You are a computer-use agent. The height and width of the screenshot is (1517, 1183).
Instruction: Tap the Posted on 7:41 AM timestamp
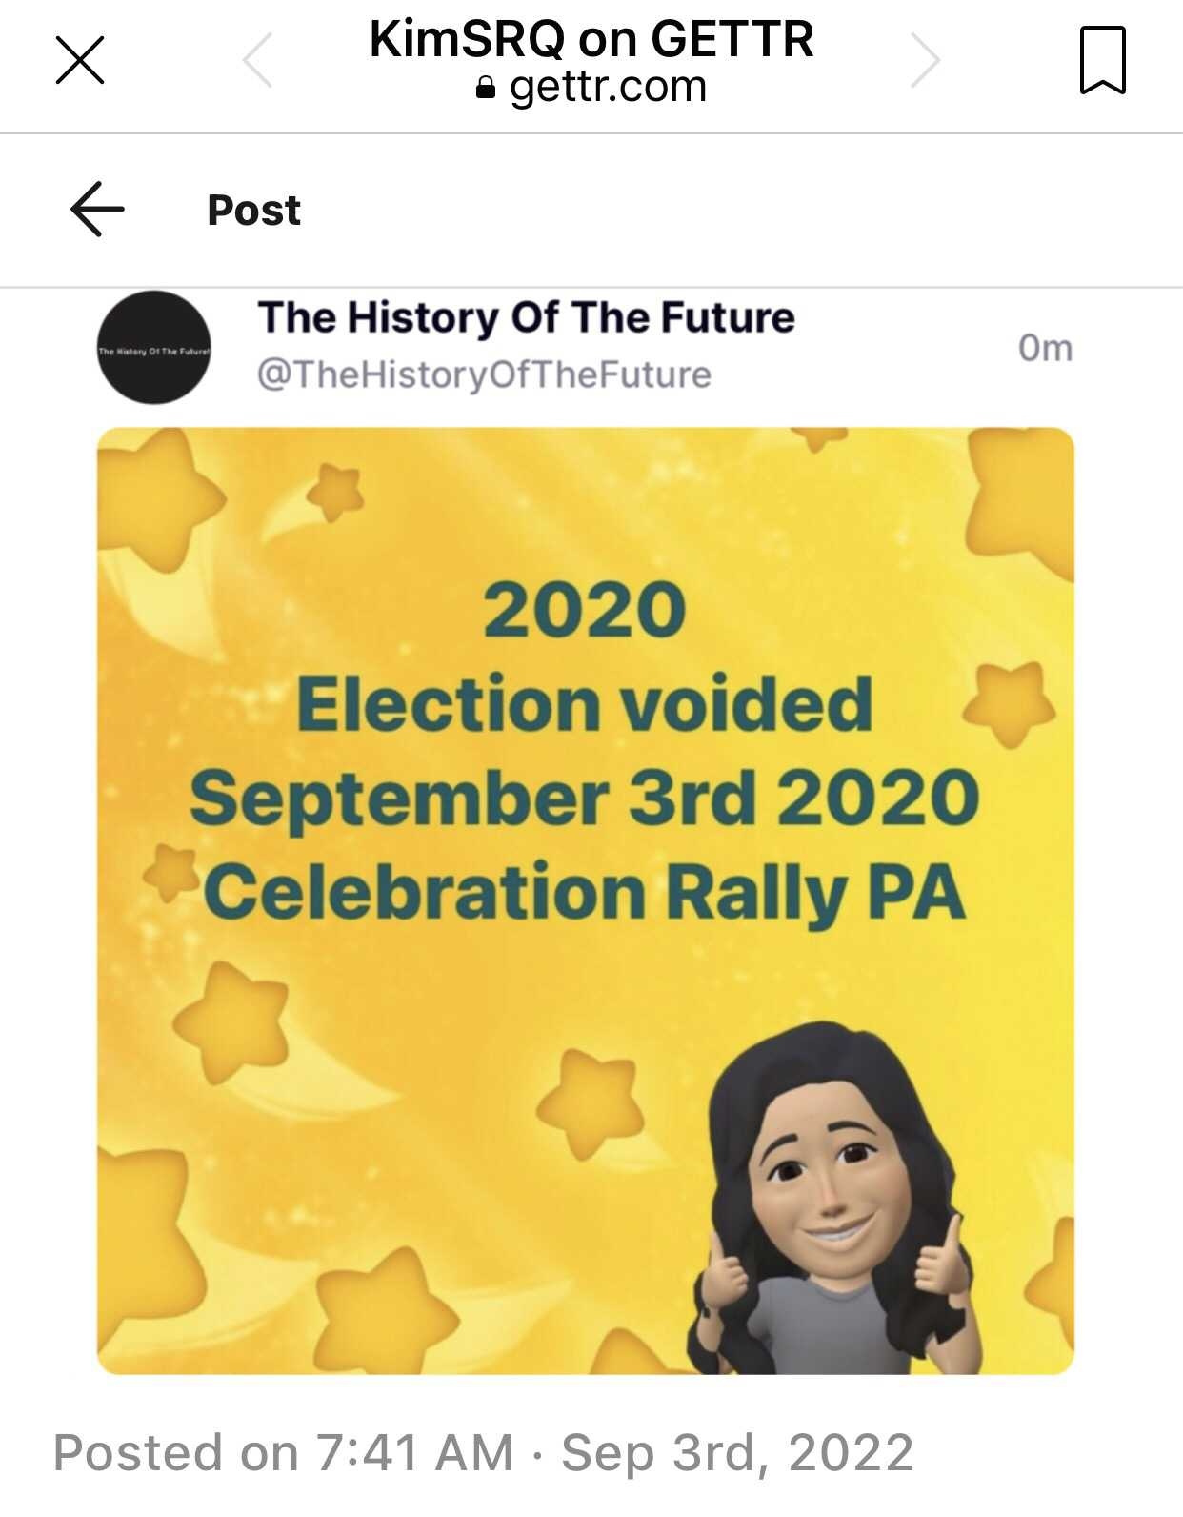[x=483, y=1453]
